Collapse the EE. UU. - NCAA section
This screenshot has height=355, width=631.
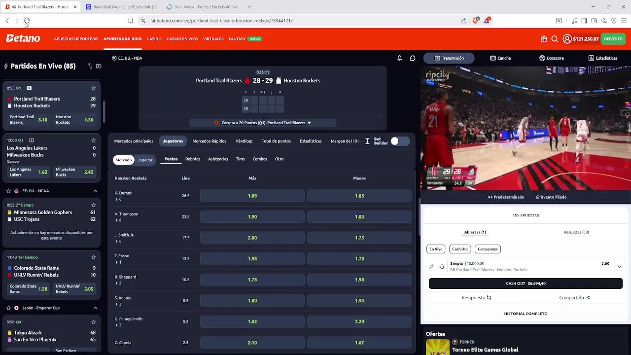coord(95,191)
